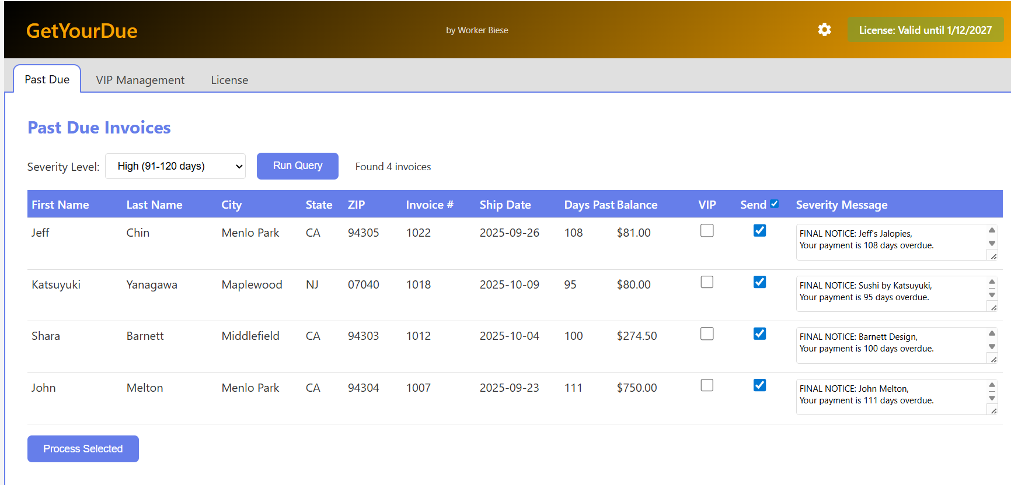Click the GetYourDue logo
Screen dimensions: 1011x485
pyautogui.click(x=82, y=31)
